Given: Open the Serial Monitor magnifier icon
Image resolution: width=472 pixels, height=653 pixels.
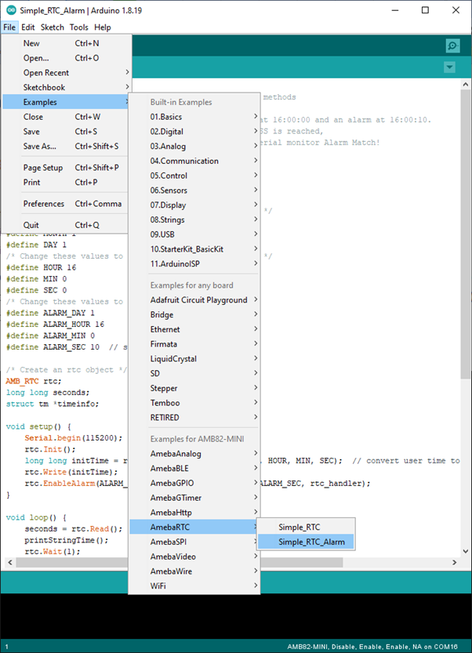Looking at the screenshot, I should [452, 46].
